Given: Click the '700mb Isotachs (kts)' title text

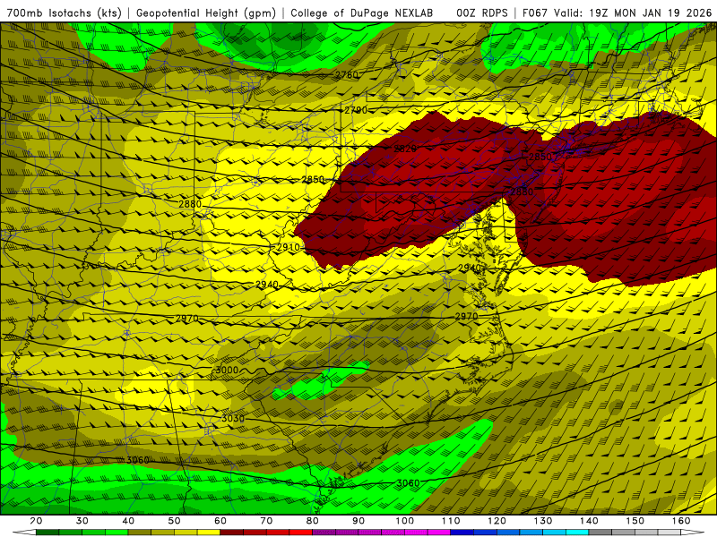Looking at the screenshot, I should (64, 13).
